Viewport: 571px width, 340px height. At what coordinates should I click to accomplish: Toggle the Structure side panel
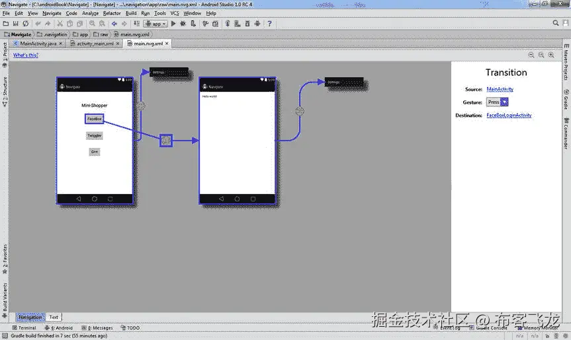pos(5,92)
